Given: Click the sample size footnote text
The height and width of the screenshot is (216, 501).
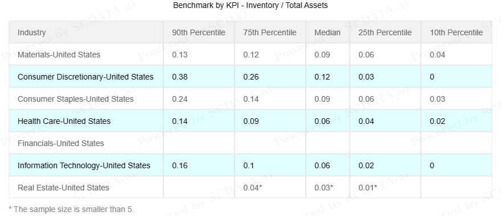Looking at the screenshot, I should 71,209.
